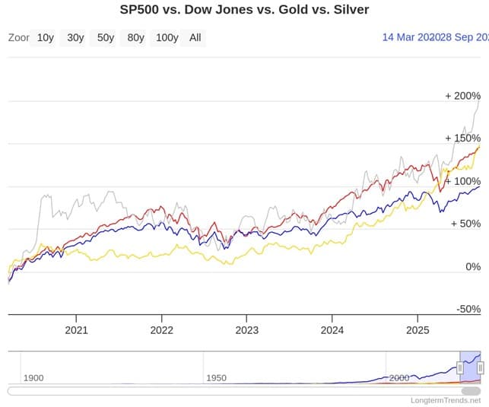Click the 28 Sep end date field
489x407 pixels.
pos(462,37)
